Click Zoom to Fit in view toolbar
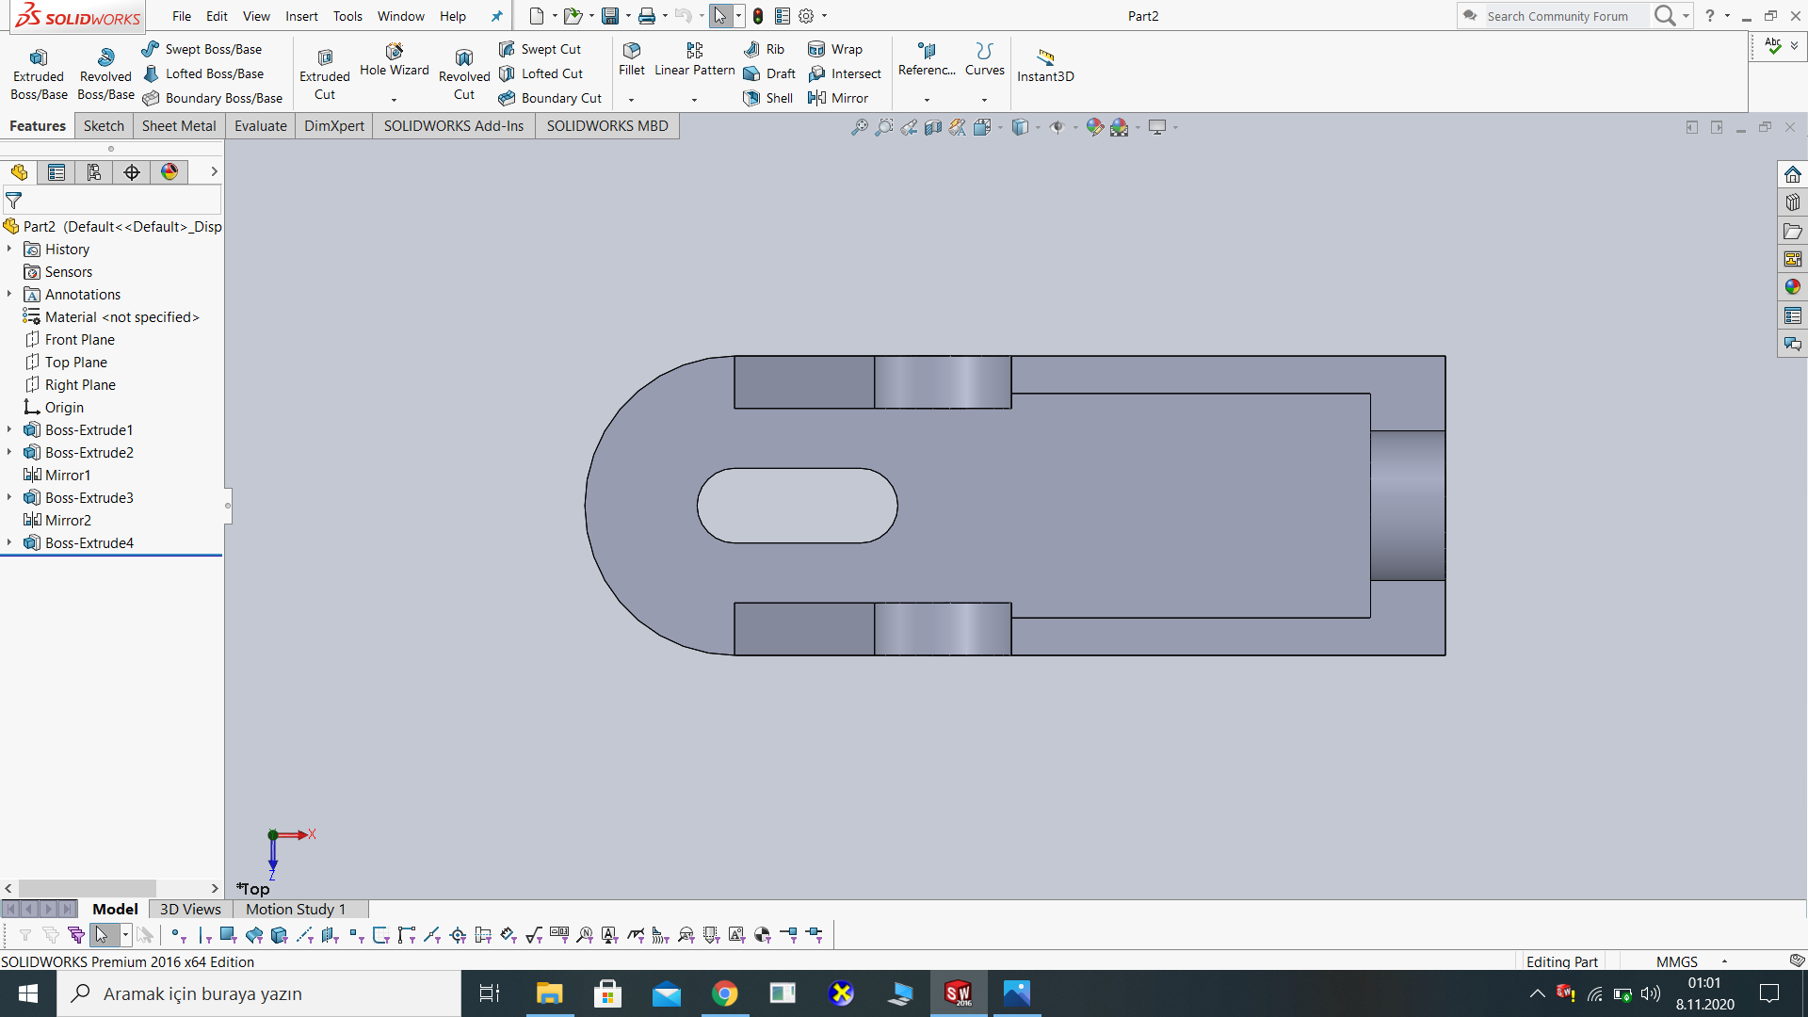 click(859, 127)
